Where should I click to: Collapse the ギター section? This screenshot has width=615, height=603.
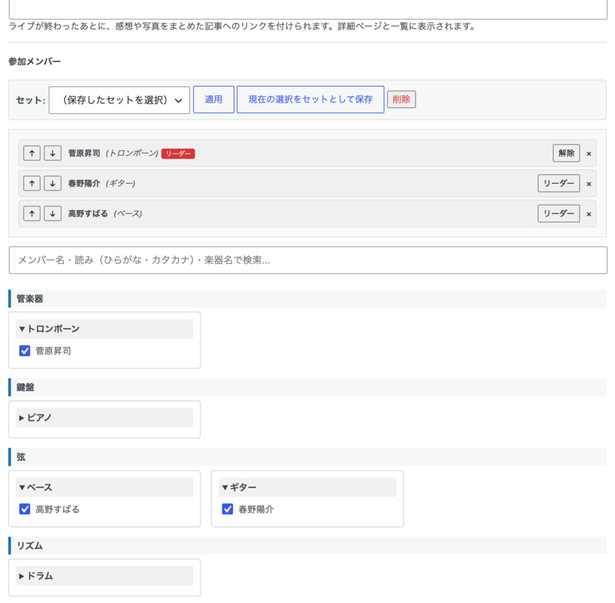pyautogui.click(x=307, y=487)
